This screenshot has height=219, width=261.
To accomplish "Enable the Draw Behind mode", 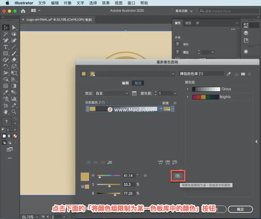I will [x=9, y=142].
